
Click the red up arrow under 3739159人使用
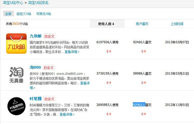click(x=110, y=82)
